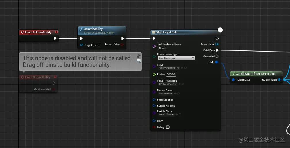Click the disabled node comment bubble text
290x148 pixels.
click(77, 61)
